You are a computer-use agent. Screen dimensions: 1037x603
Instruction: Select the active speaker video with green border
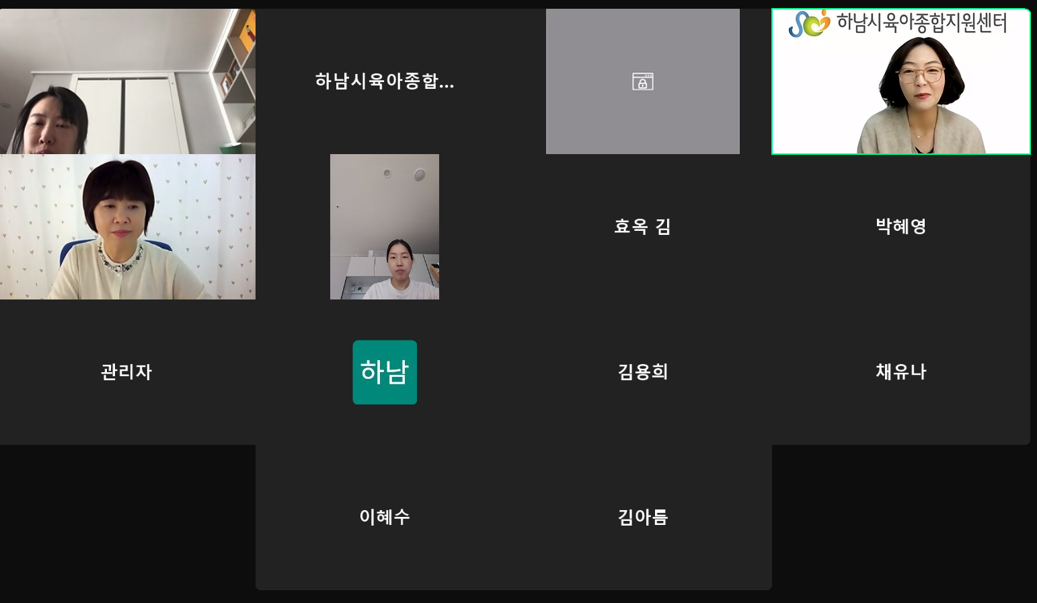[x=901, y=81]
